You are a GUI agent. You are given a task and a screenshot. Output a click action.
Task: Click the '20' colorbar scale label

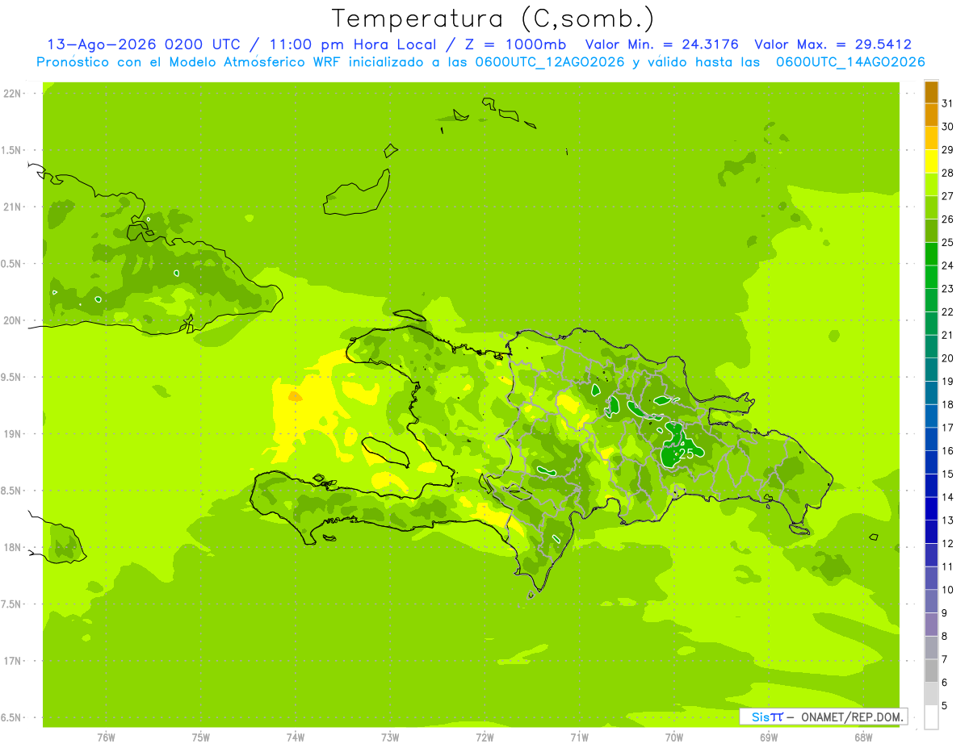coord(948,358)
